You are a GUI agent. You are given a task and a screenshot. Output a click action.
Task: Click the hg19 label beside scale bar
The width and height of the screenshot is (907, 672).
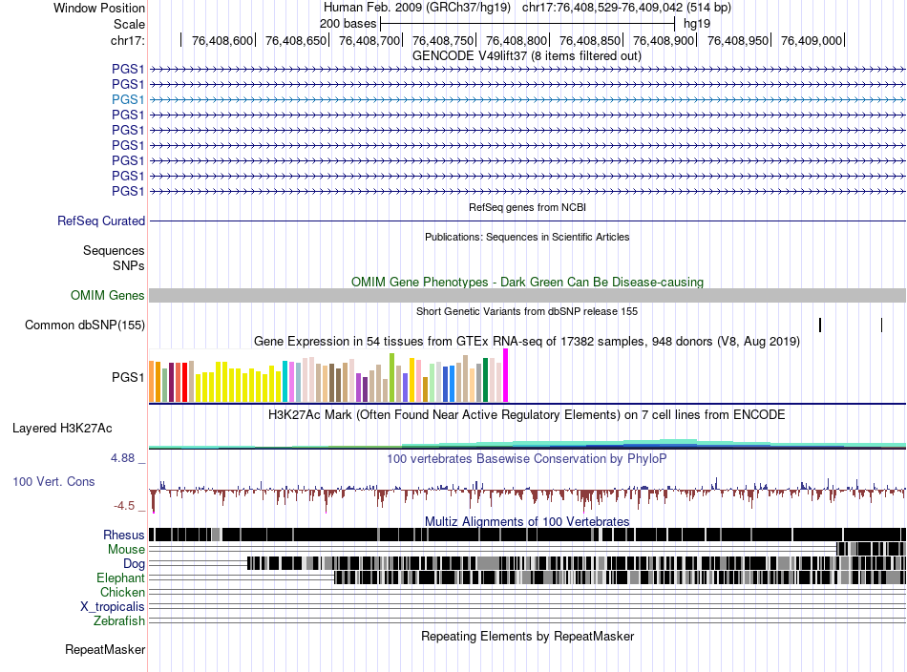pyautogui.click(x=696, y=24)
